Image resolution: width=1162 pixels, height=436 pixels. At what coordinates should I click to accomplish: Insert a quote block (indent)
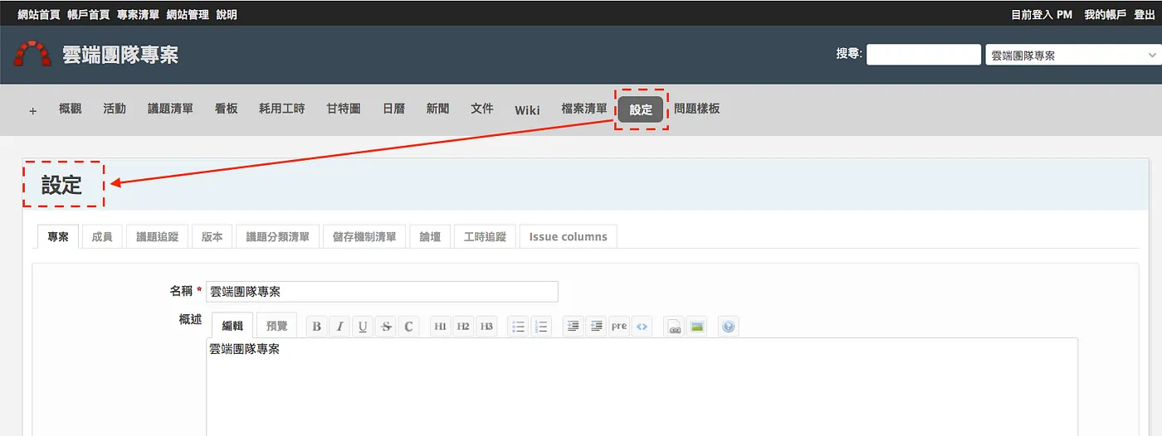tap(573, 327)
